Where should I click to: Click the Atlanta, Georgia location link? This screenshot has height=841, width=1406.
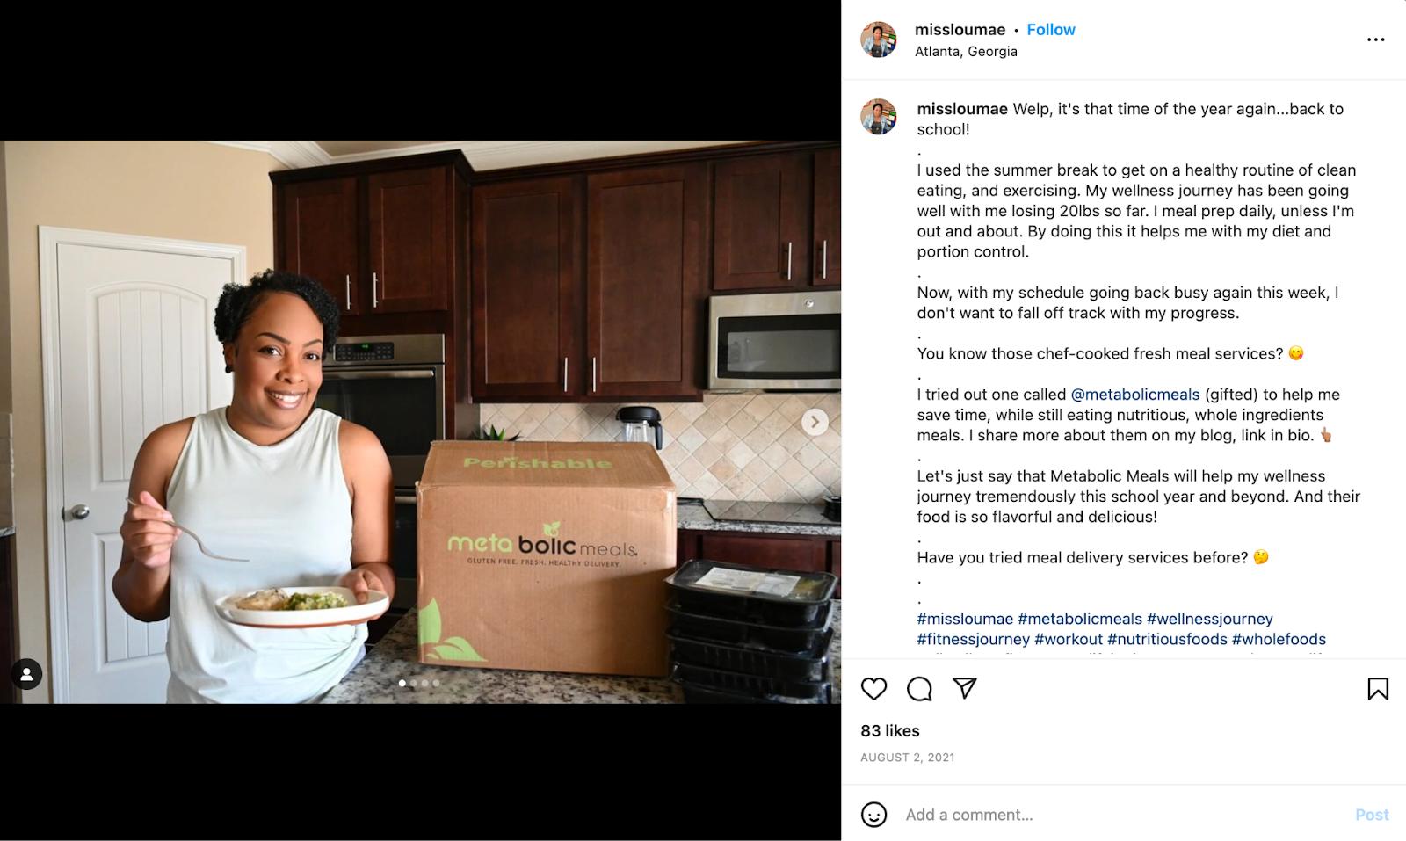[x=966, y=52]
